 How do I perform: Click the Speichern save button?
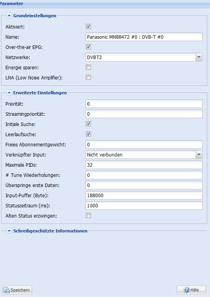(17, 290)
